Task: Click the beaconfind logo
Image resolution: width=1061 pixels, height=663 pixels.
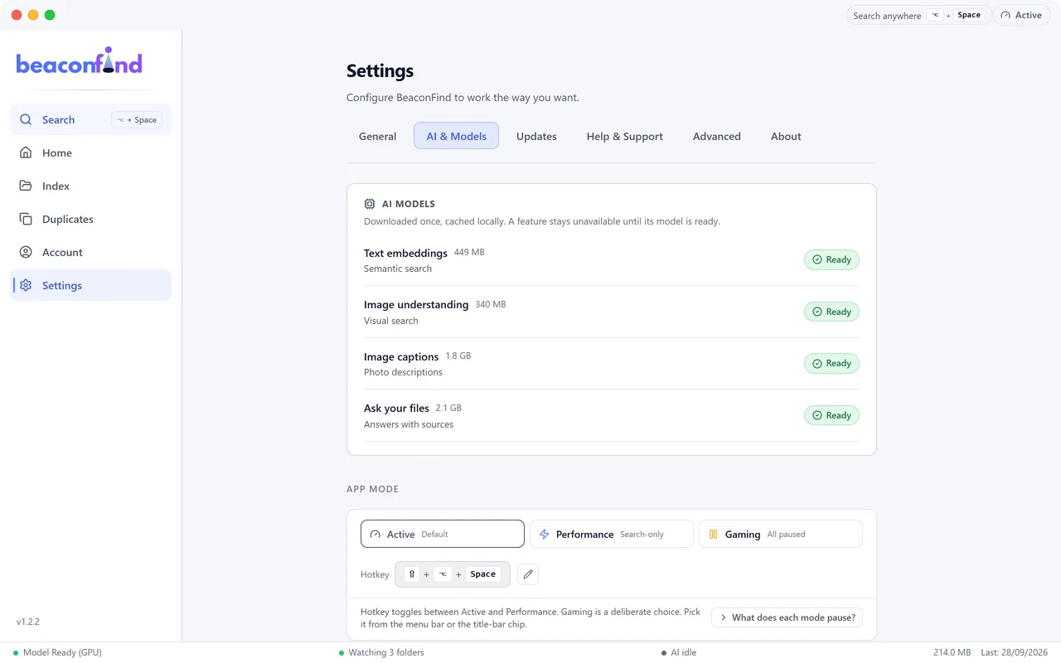Action: (x=80, y=61)
